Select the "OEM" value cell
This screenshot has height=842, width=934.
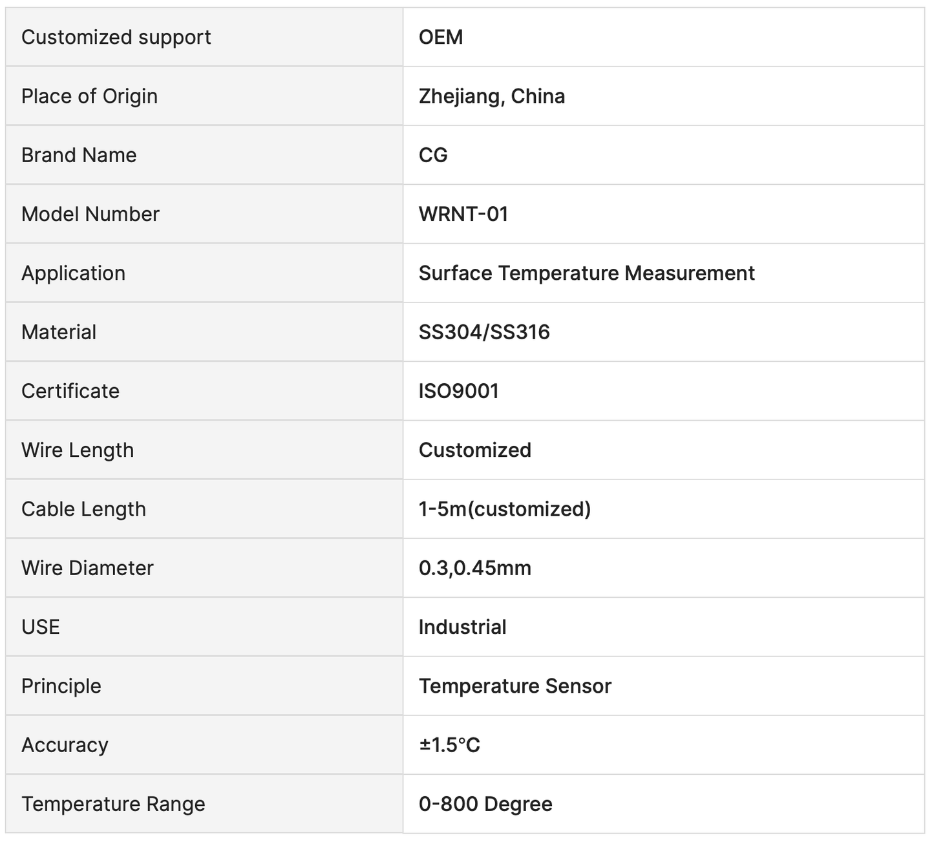click(441, 37)
